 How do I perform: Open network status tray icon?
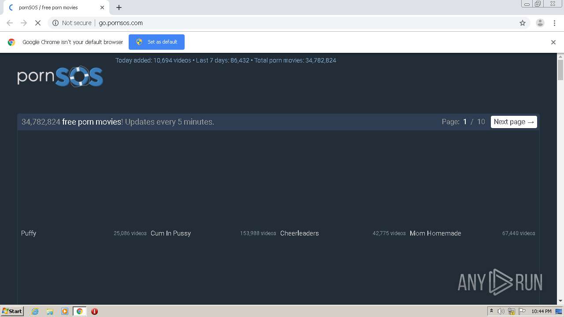pos(512,311)
